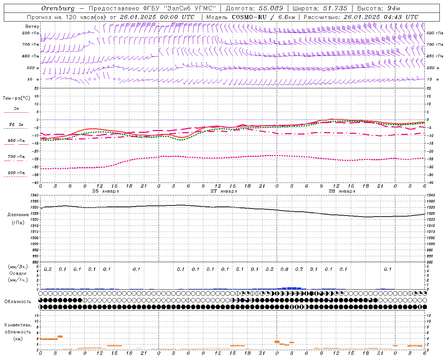This screenshot has height=356, width=445.
Task: Click the Td 2м dew point legend entry
Action: tap(16, 124)
